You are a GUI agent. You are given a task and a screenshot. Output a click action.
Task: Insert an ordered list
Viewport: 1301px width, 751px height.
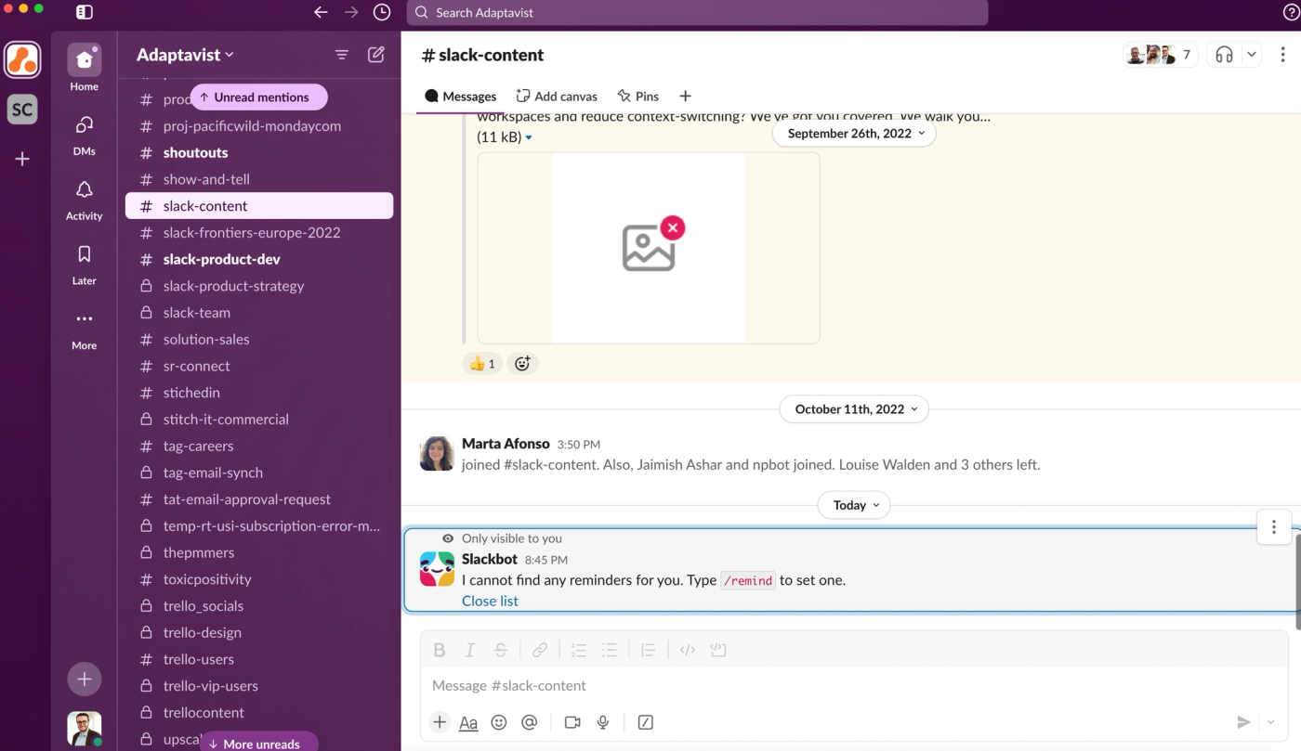pos(579,650)
